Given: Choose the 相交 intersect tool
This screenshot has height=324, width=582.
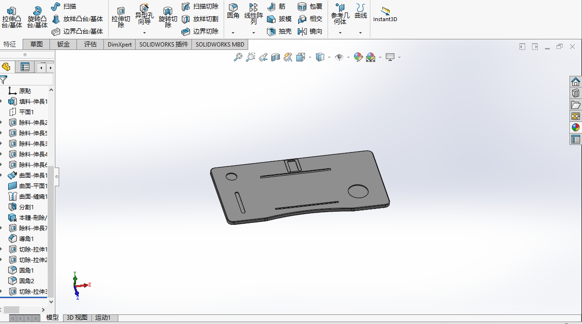Looking at the screenshot, I should [x=310, y=19].
